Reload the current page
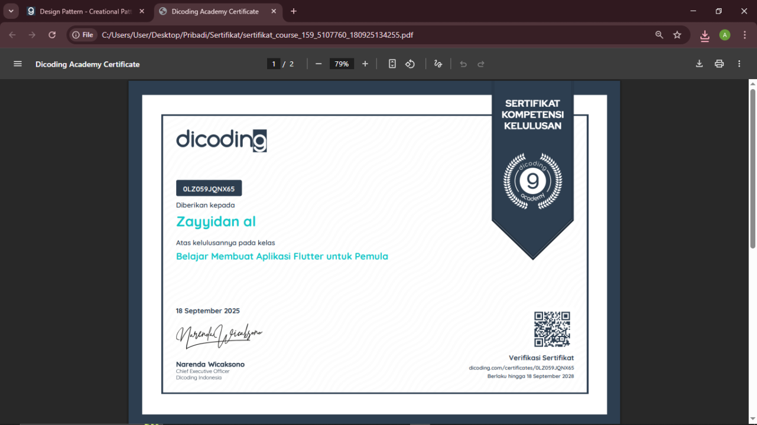This screenshot has height=425, width=757. tap(52, 35)
